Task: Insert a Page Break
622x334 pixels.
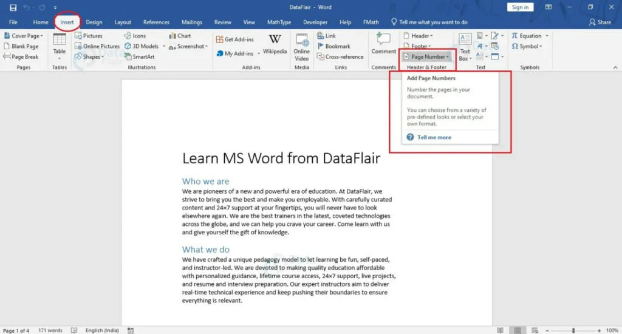Action: 21,56
